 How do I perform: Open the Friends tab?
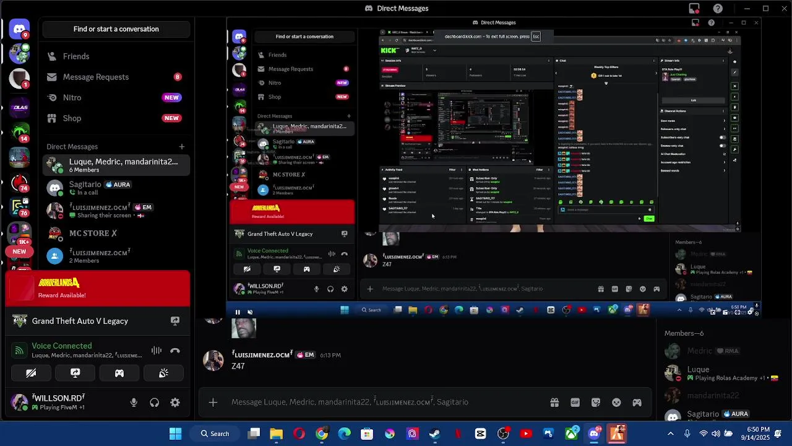(116, 56)
